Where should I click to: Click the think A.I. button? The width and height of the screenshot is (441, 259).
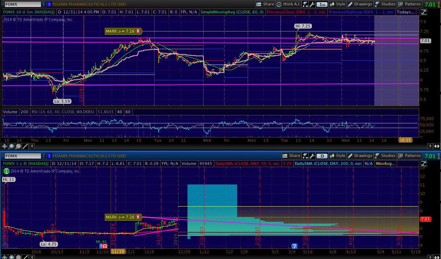click(289, 4)
